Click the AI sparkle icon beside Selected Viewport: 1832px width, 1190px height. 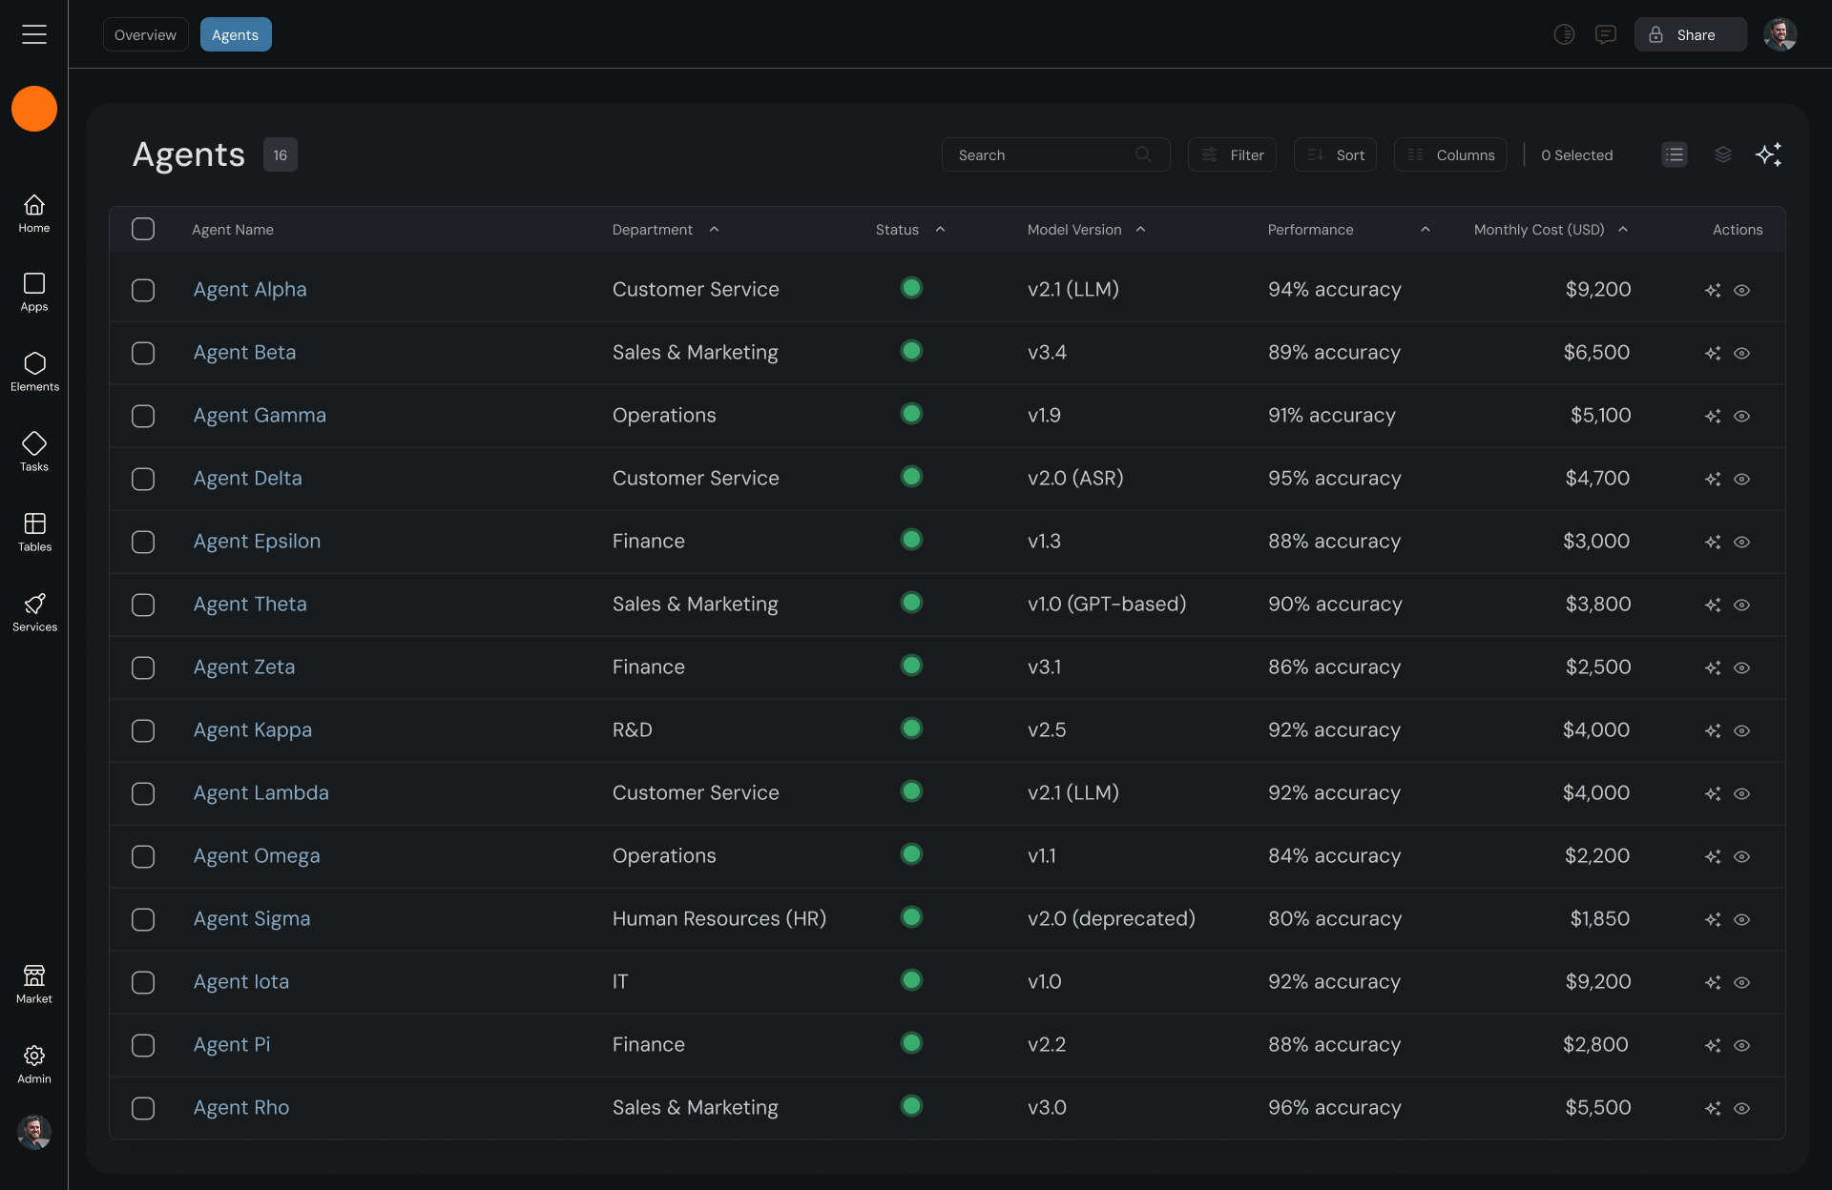click(x=1768, y=154)
